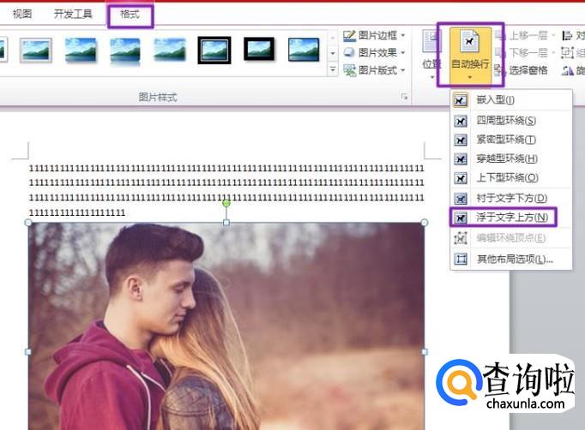Select the 格式 ribbon tab
585x430 pixels.
click(130, 15)
